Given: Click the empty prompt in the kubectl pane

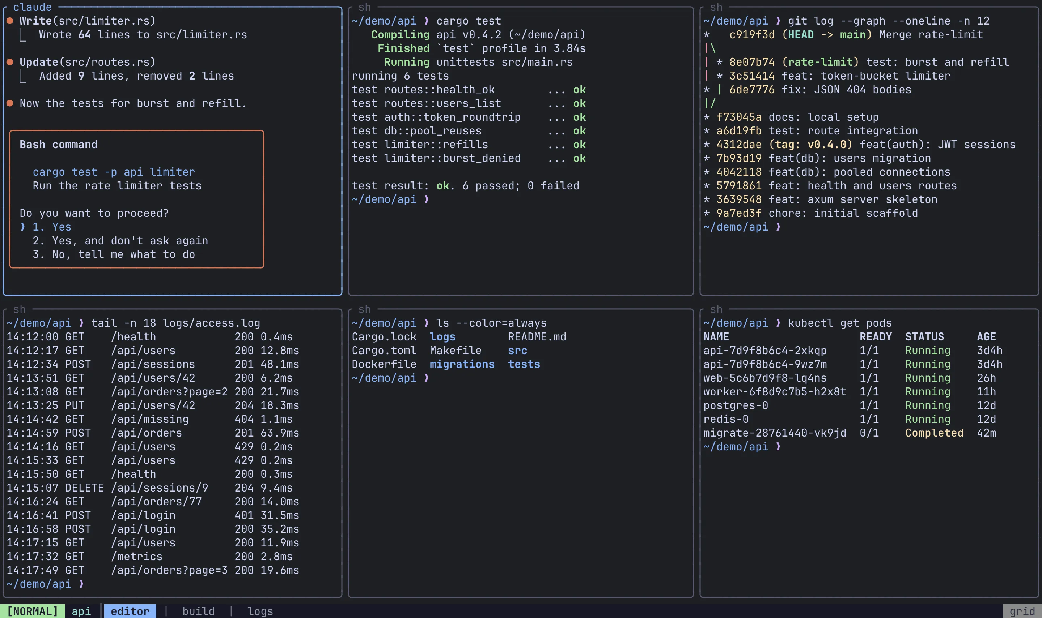Looking at the screenshot, I should pos(742,447).
